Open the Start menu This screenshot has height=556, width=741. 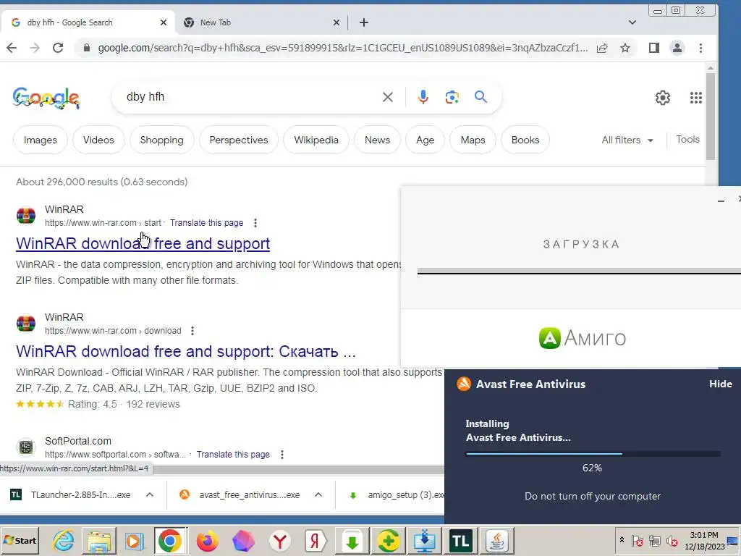click(20, 540)
